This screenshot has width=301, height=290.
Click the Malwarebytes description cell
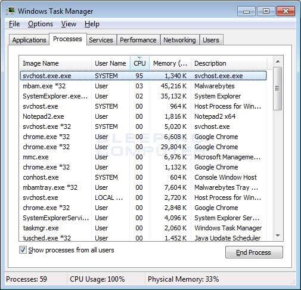(x=215, y=86)
